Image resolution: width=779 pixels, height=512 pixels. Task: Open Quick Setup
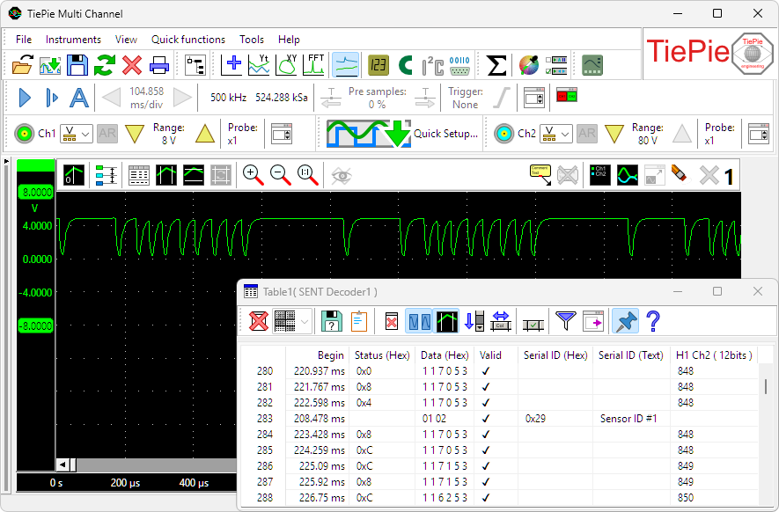coord(402,134)
